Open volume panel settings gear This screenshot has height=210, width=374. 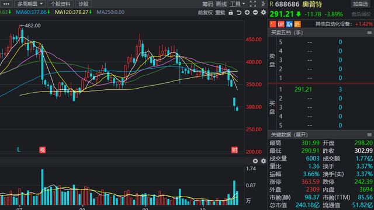264,161
